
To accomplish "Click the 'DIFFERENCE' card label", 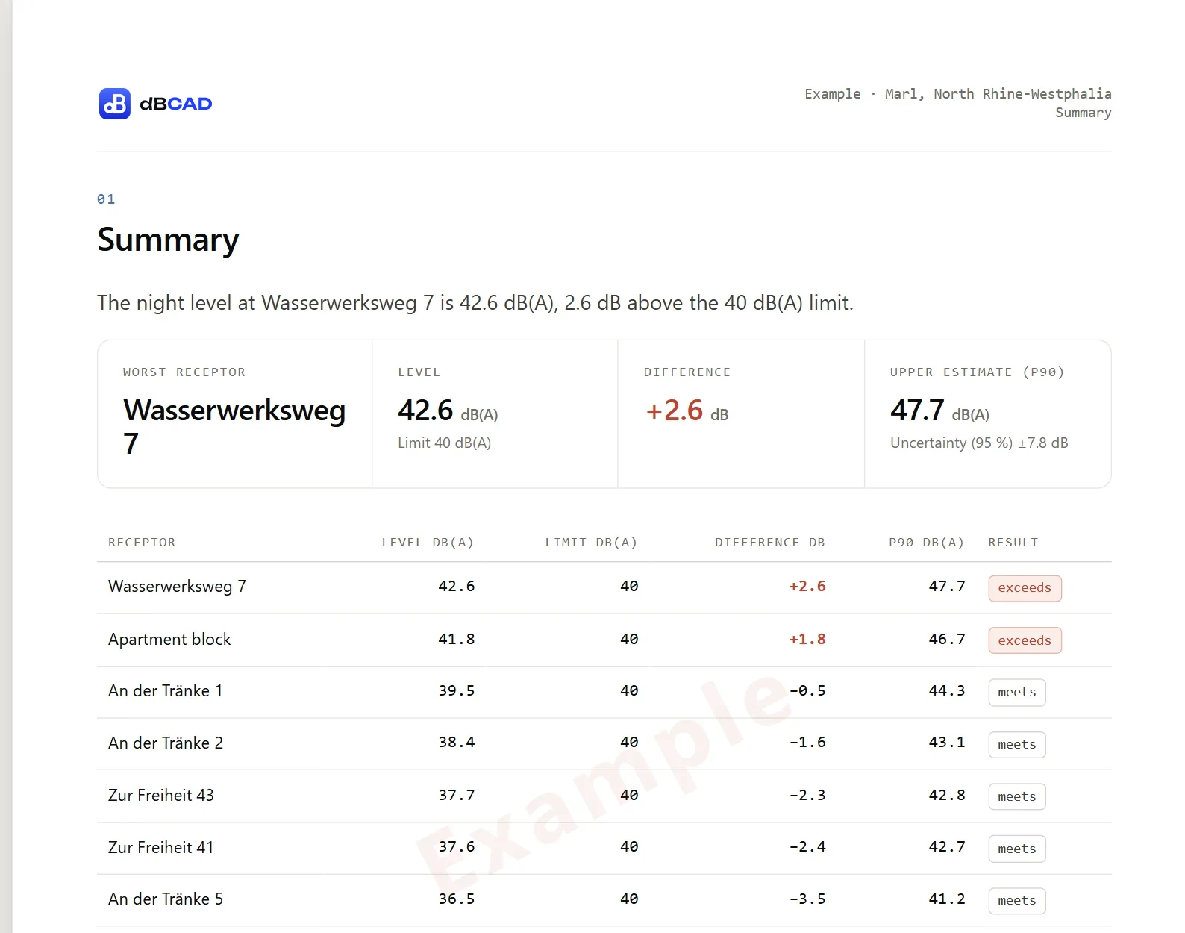I will tap(687, 372).
